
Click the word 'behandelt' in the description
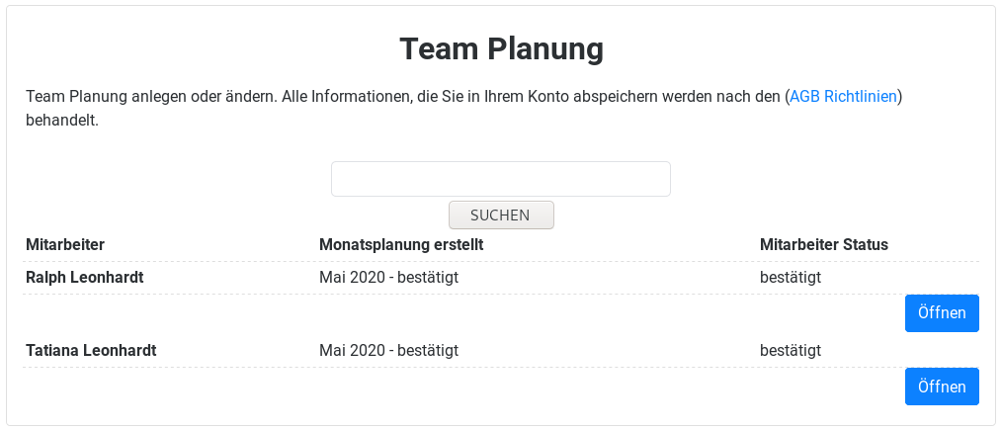click(61, 121)
